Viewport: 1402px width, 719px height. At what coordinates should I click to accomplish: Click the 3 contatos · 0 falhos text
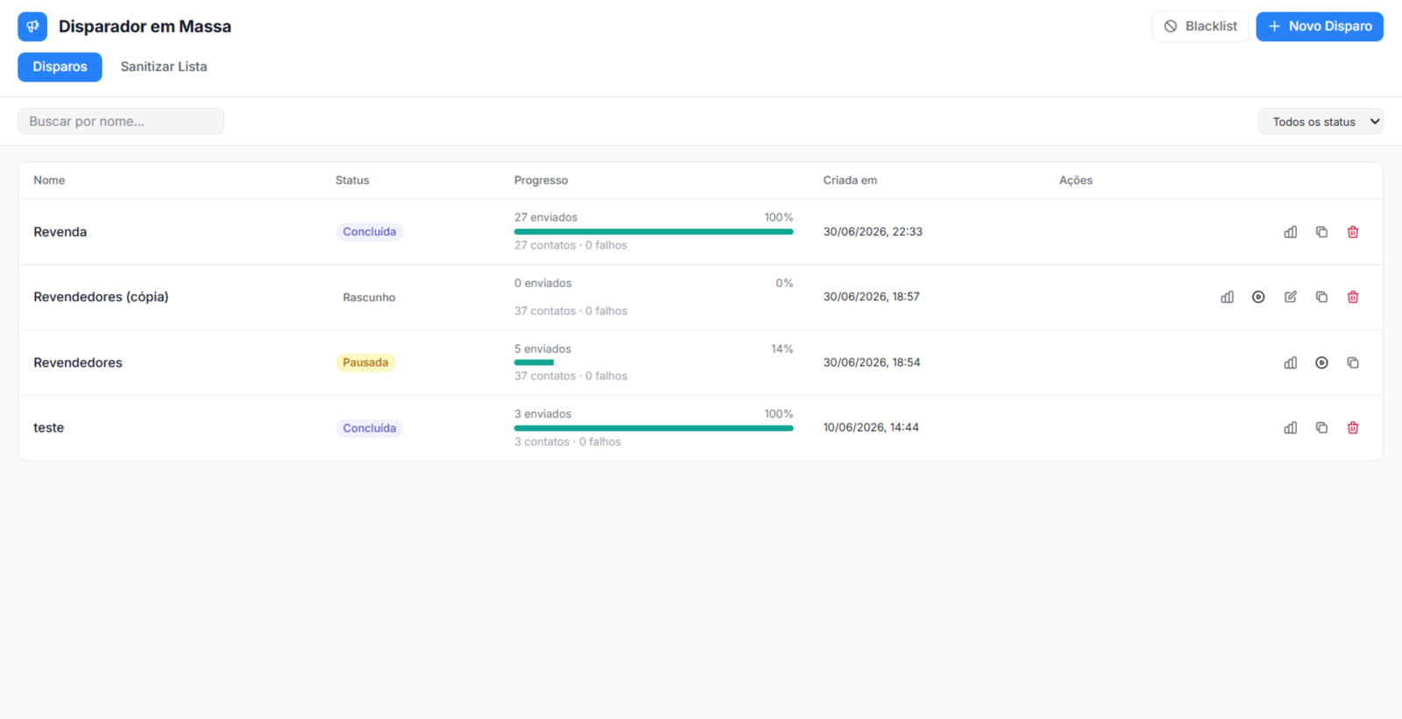pyautogui.click(x=568, y=441)
